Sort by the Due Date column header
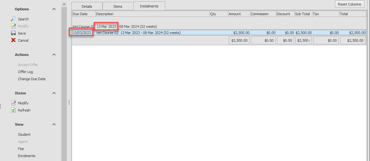Viewport: 370px width, 161px height. pos(83,14)
